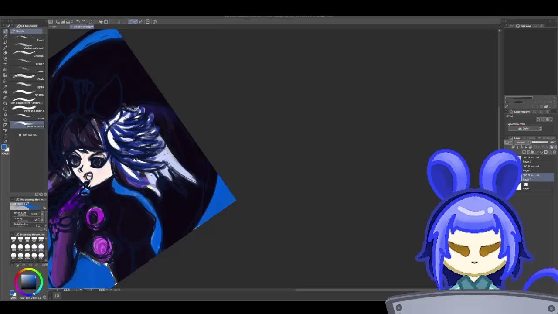558x314 pixels.
Task: Open the Sketch tool group tab
Action: [x=27, y=31]
